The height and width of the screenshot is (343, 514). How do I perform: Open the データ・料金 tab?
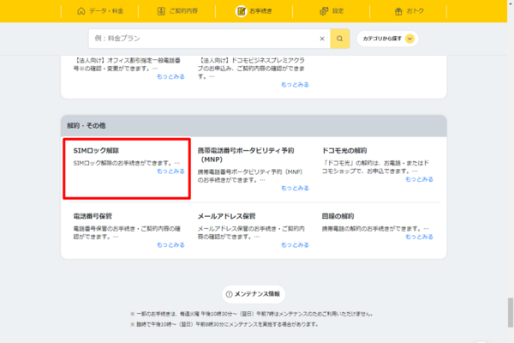pos(100,11)
